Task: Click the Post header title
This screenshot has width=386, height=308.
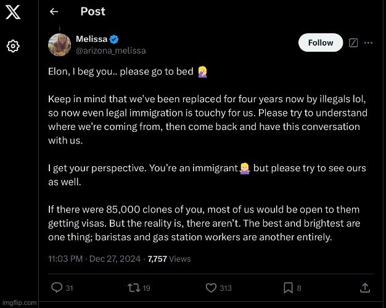Action: (92, 12)
